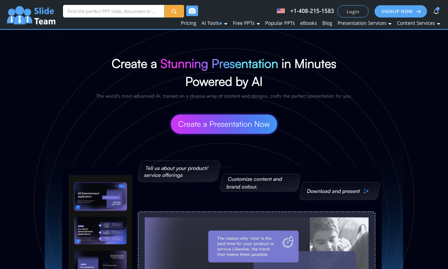Click the alarm clock icon in slide preview

[288, 242]
